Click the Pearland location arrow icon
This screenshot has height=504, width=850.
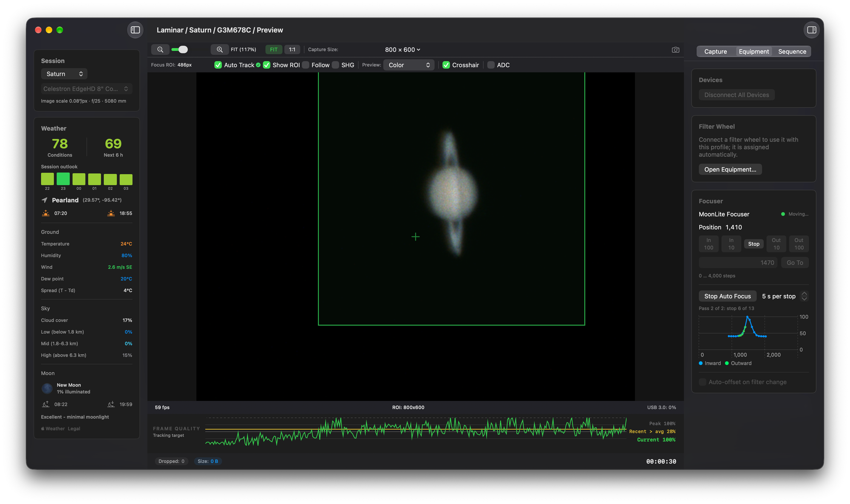(x=45, y=200)
